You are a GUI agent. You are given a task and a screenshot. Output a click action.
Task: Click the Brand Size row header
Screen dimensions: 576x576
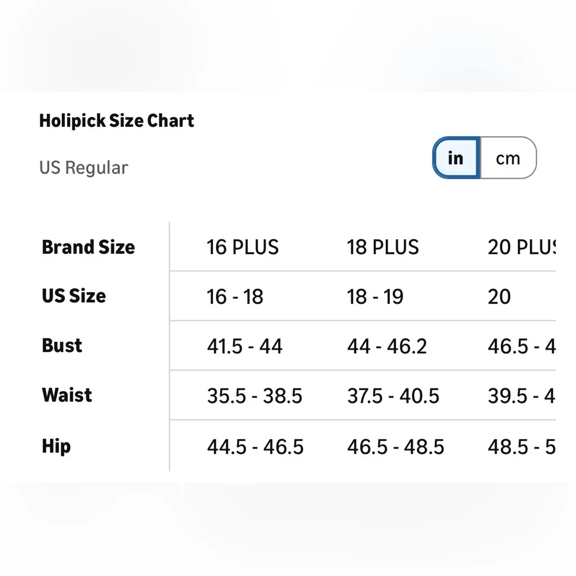[88, 247]
